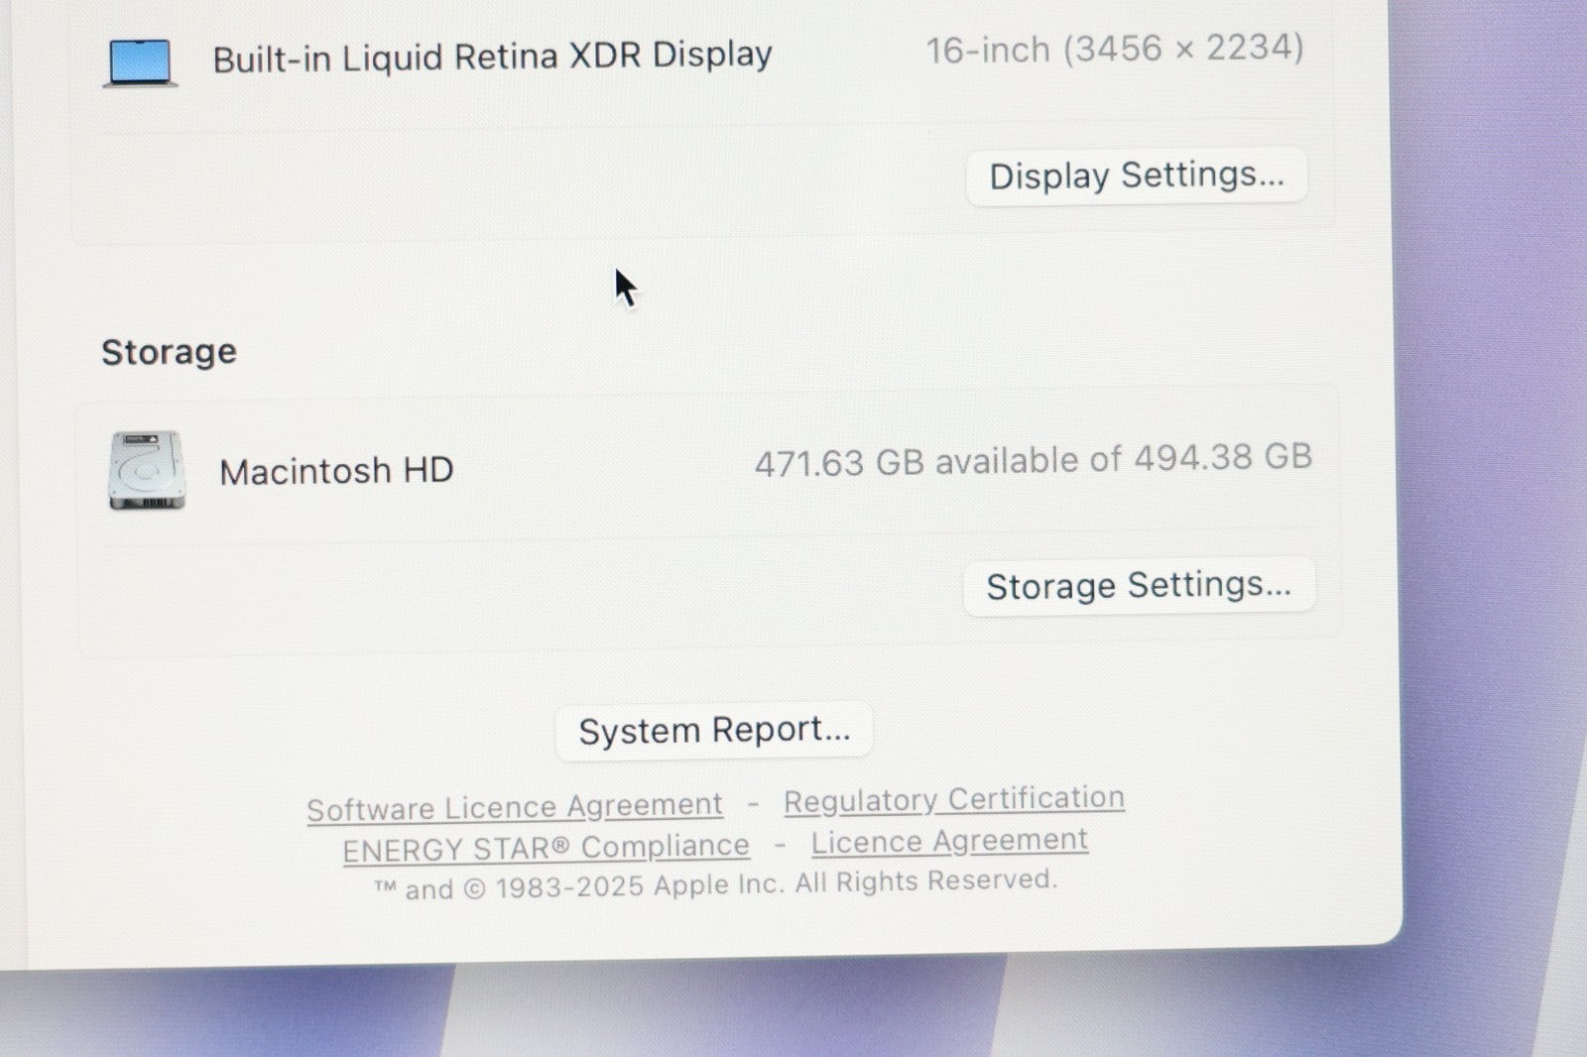Select the Macintosh HD label
Image resolution: width=1587 pixels, height=1057 pixels.
click(336, 471)
